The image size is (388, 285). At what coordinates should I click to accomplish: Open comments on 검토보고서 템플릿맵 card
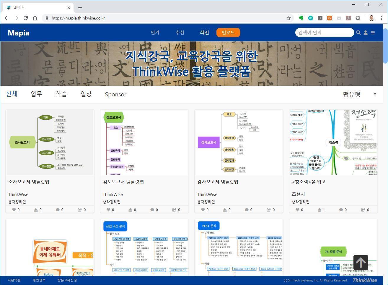click(152, 210)
